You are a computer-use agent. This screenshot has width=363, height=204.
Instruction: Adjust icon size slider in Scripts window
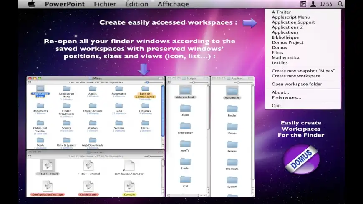click(199, 82)
